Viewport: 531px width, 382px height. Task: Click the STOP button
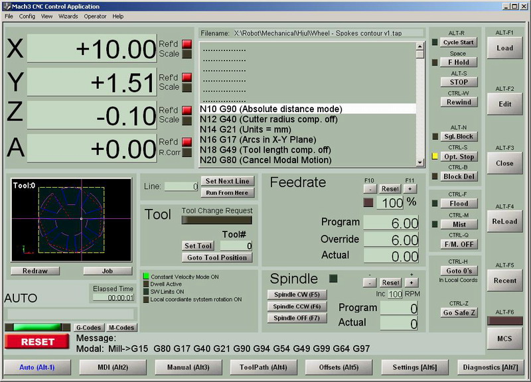point(459,82)
